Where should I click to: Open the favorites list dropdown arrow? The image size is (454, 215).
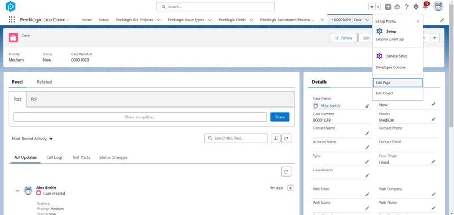coord(378,7)
